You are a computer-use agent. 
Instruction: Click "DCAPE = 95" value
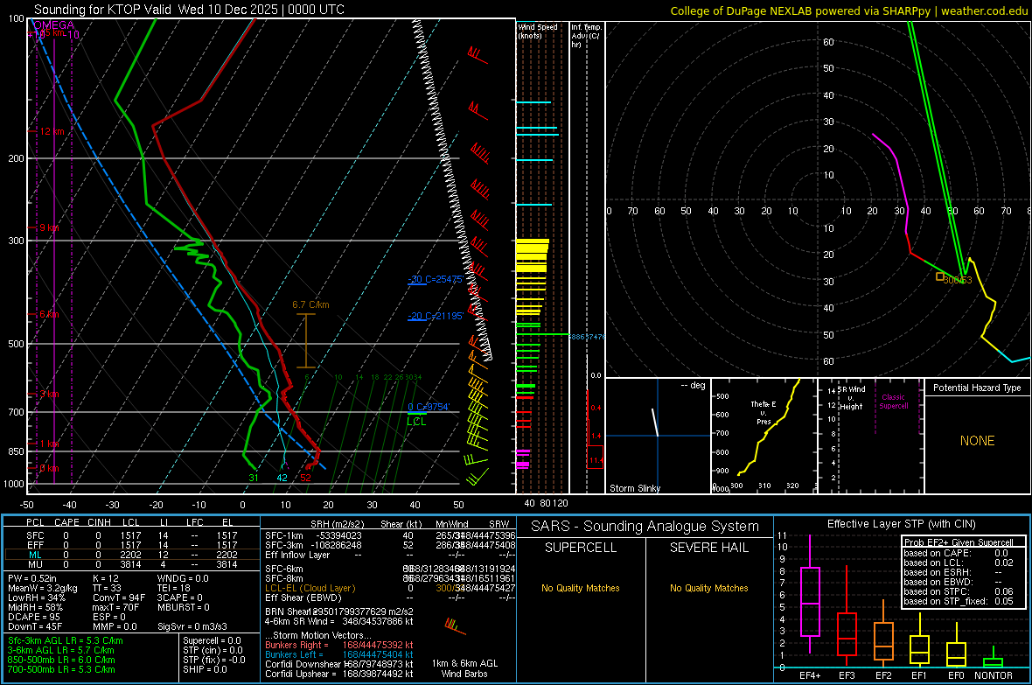(x=33, y=617)
